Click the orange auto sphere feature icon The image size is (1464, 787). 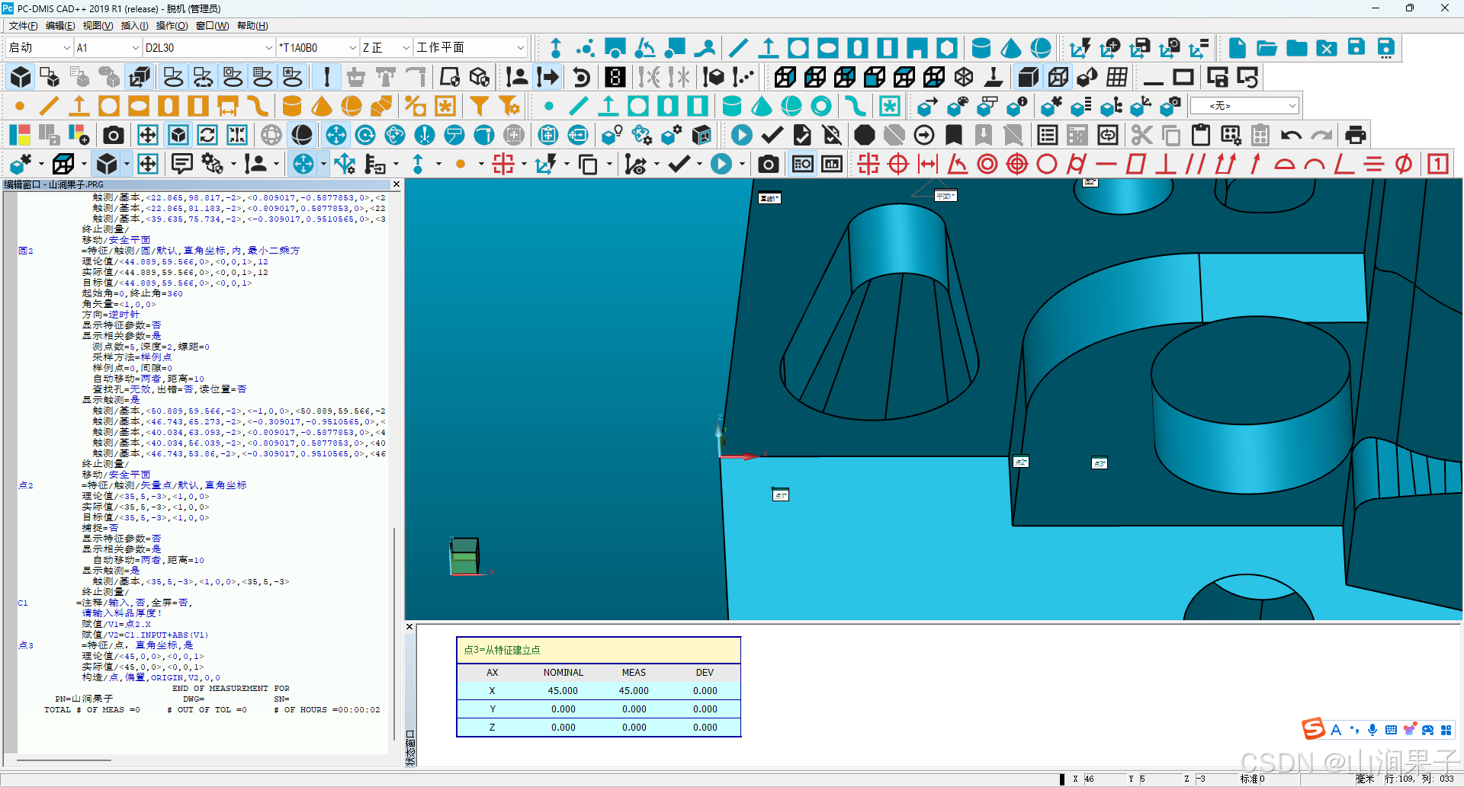click(352, 106)
